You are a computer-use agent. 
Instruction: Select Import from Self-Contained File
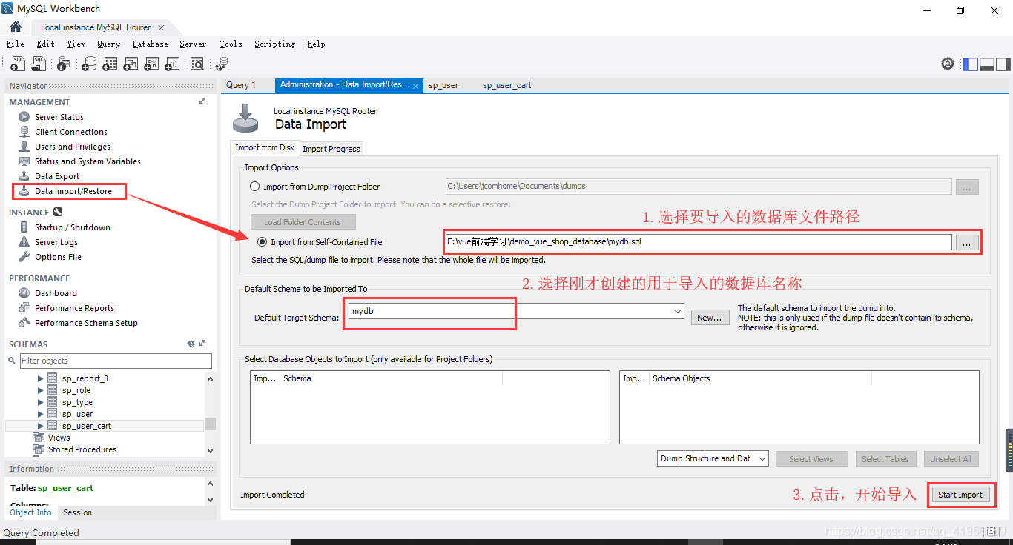pos(263,242)
